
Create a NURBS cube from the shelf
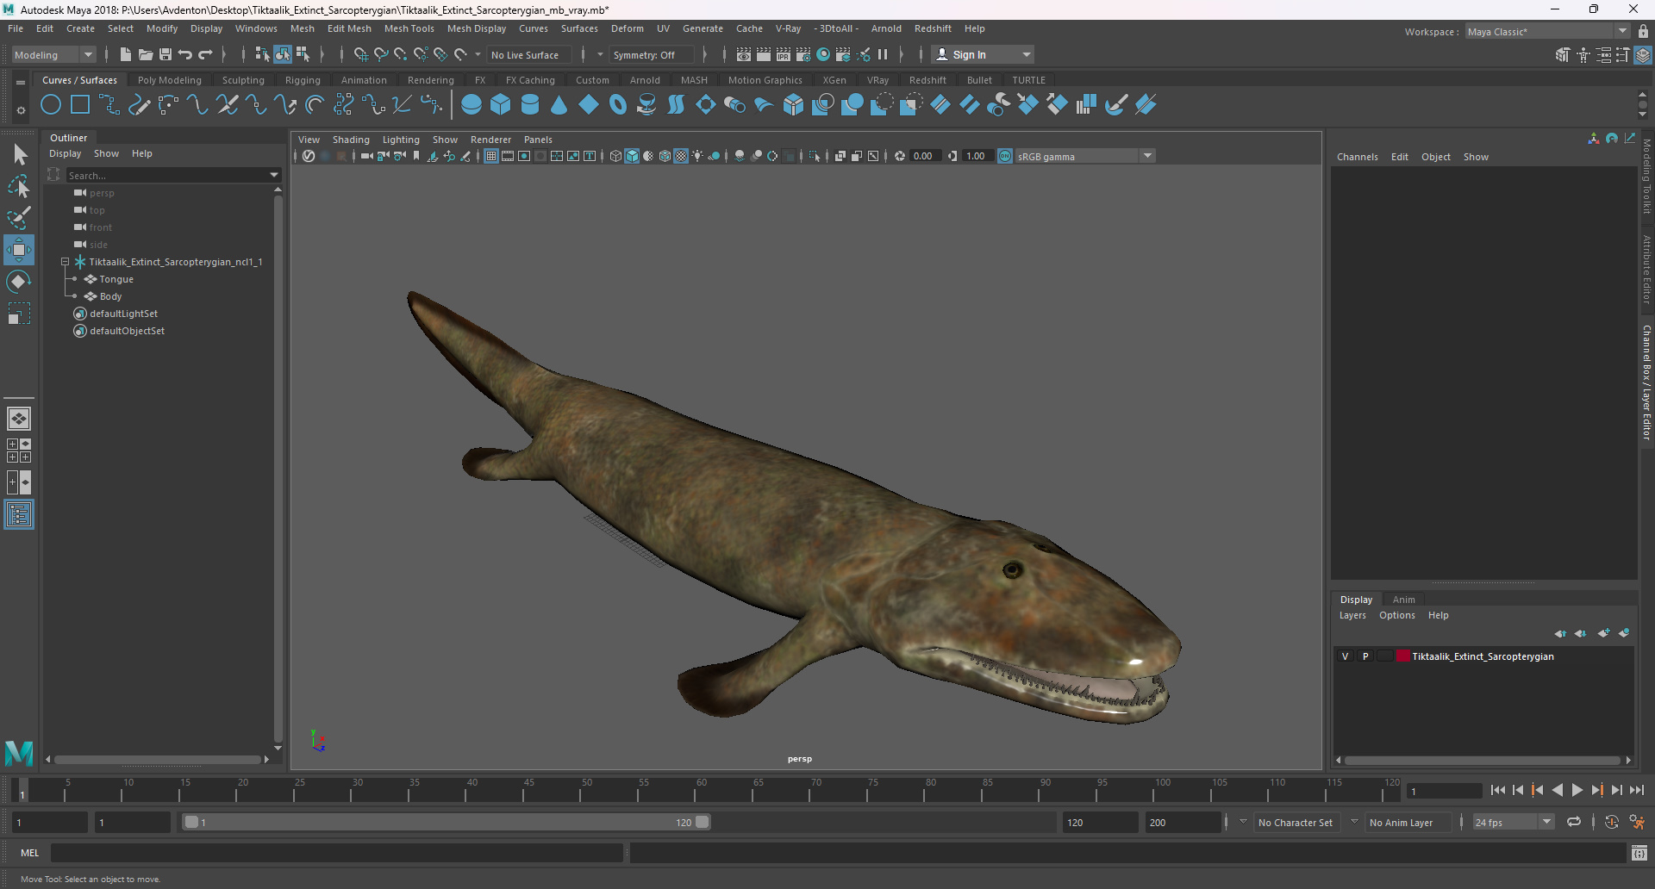(x=501, y=105)
